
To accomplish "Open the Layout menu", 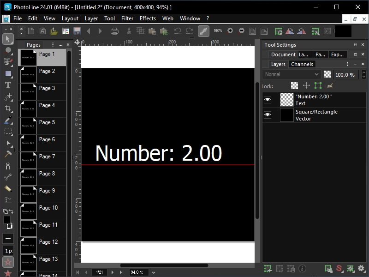I will tap(70, 18).
